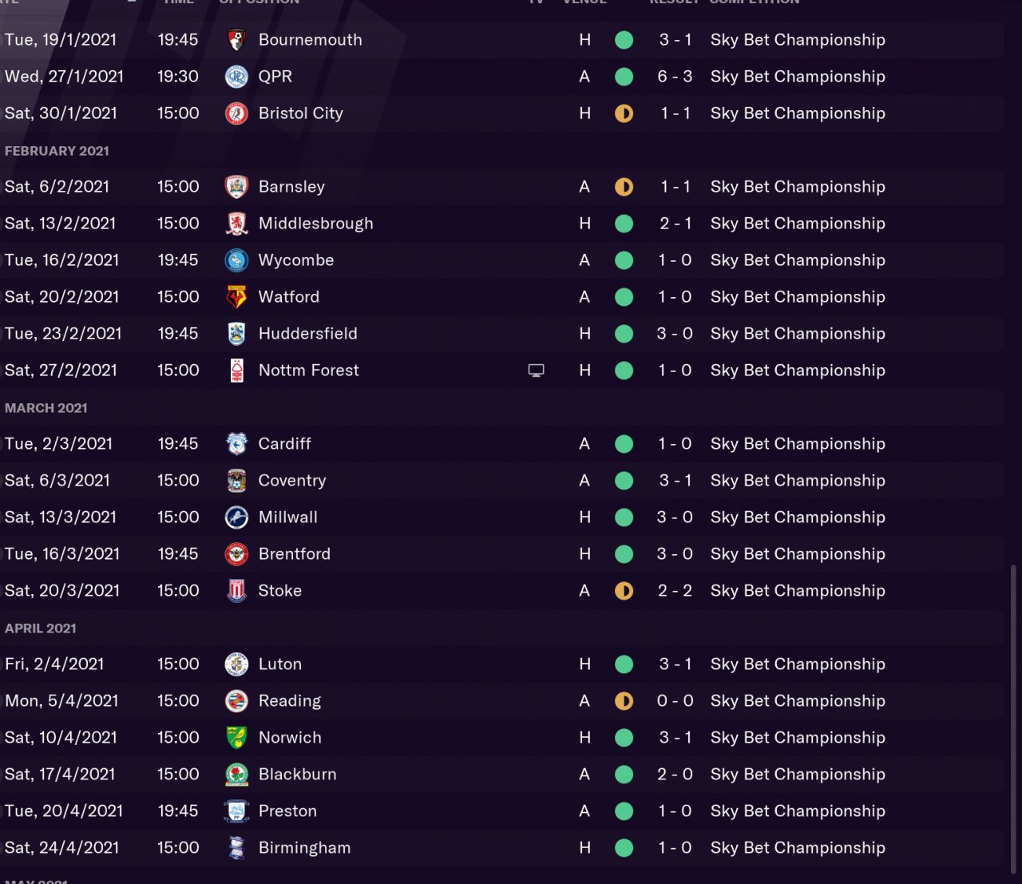Click the QPR club badge icon
This screenshot has height=884, width=1022.
tap(236, 77)
